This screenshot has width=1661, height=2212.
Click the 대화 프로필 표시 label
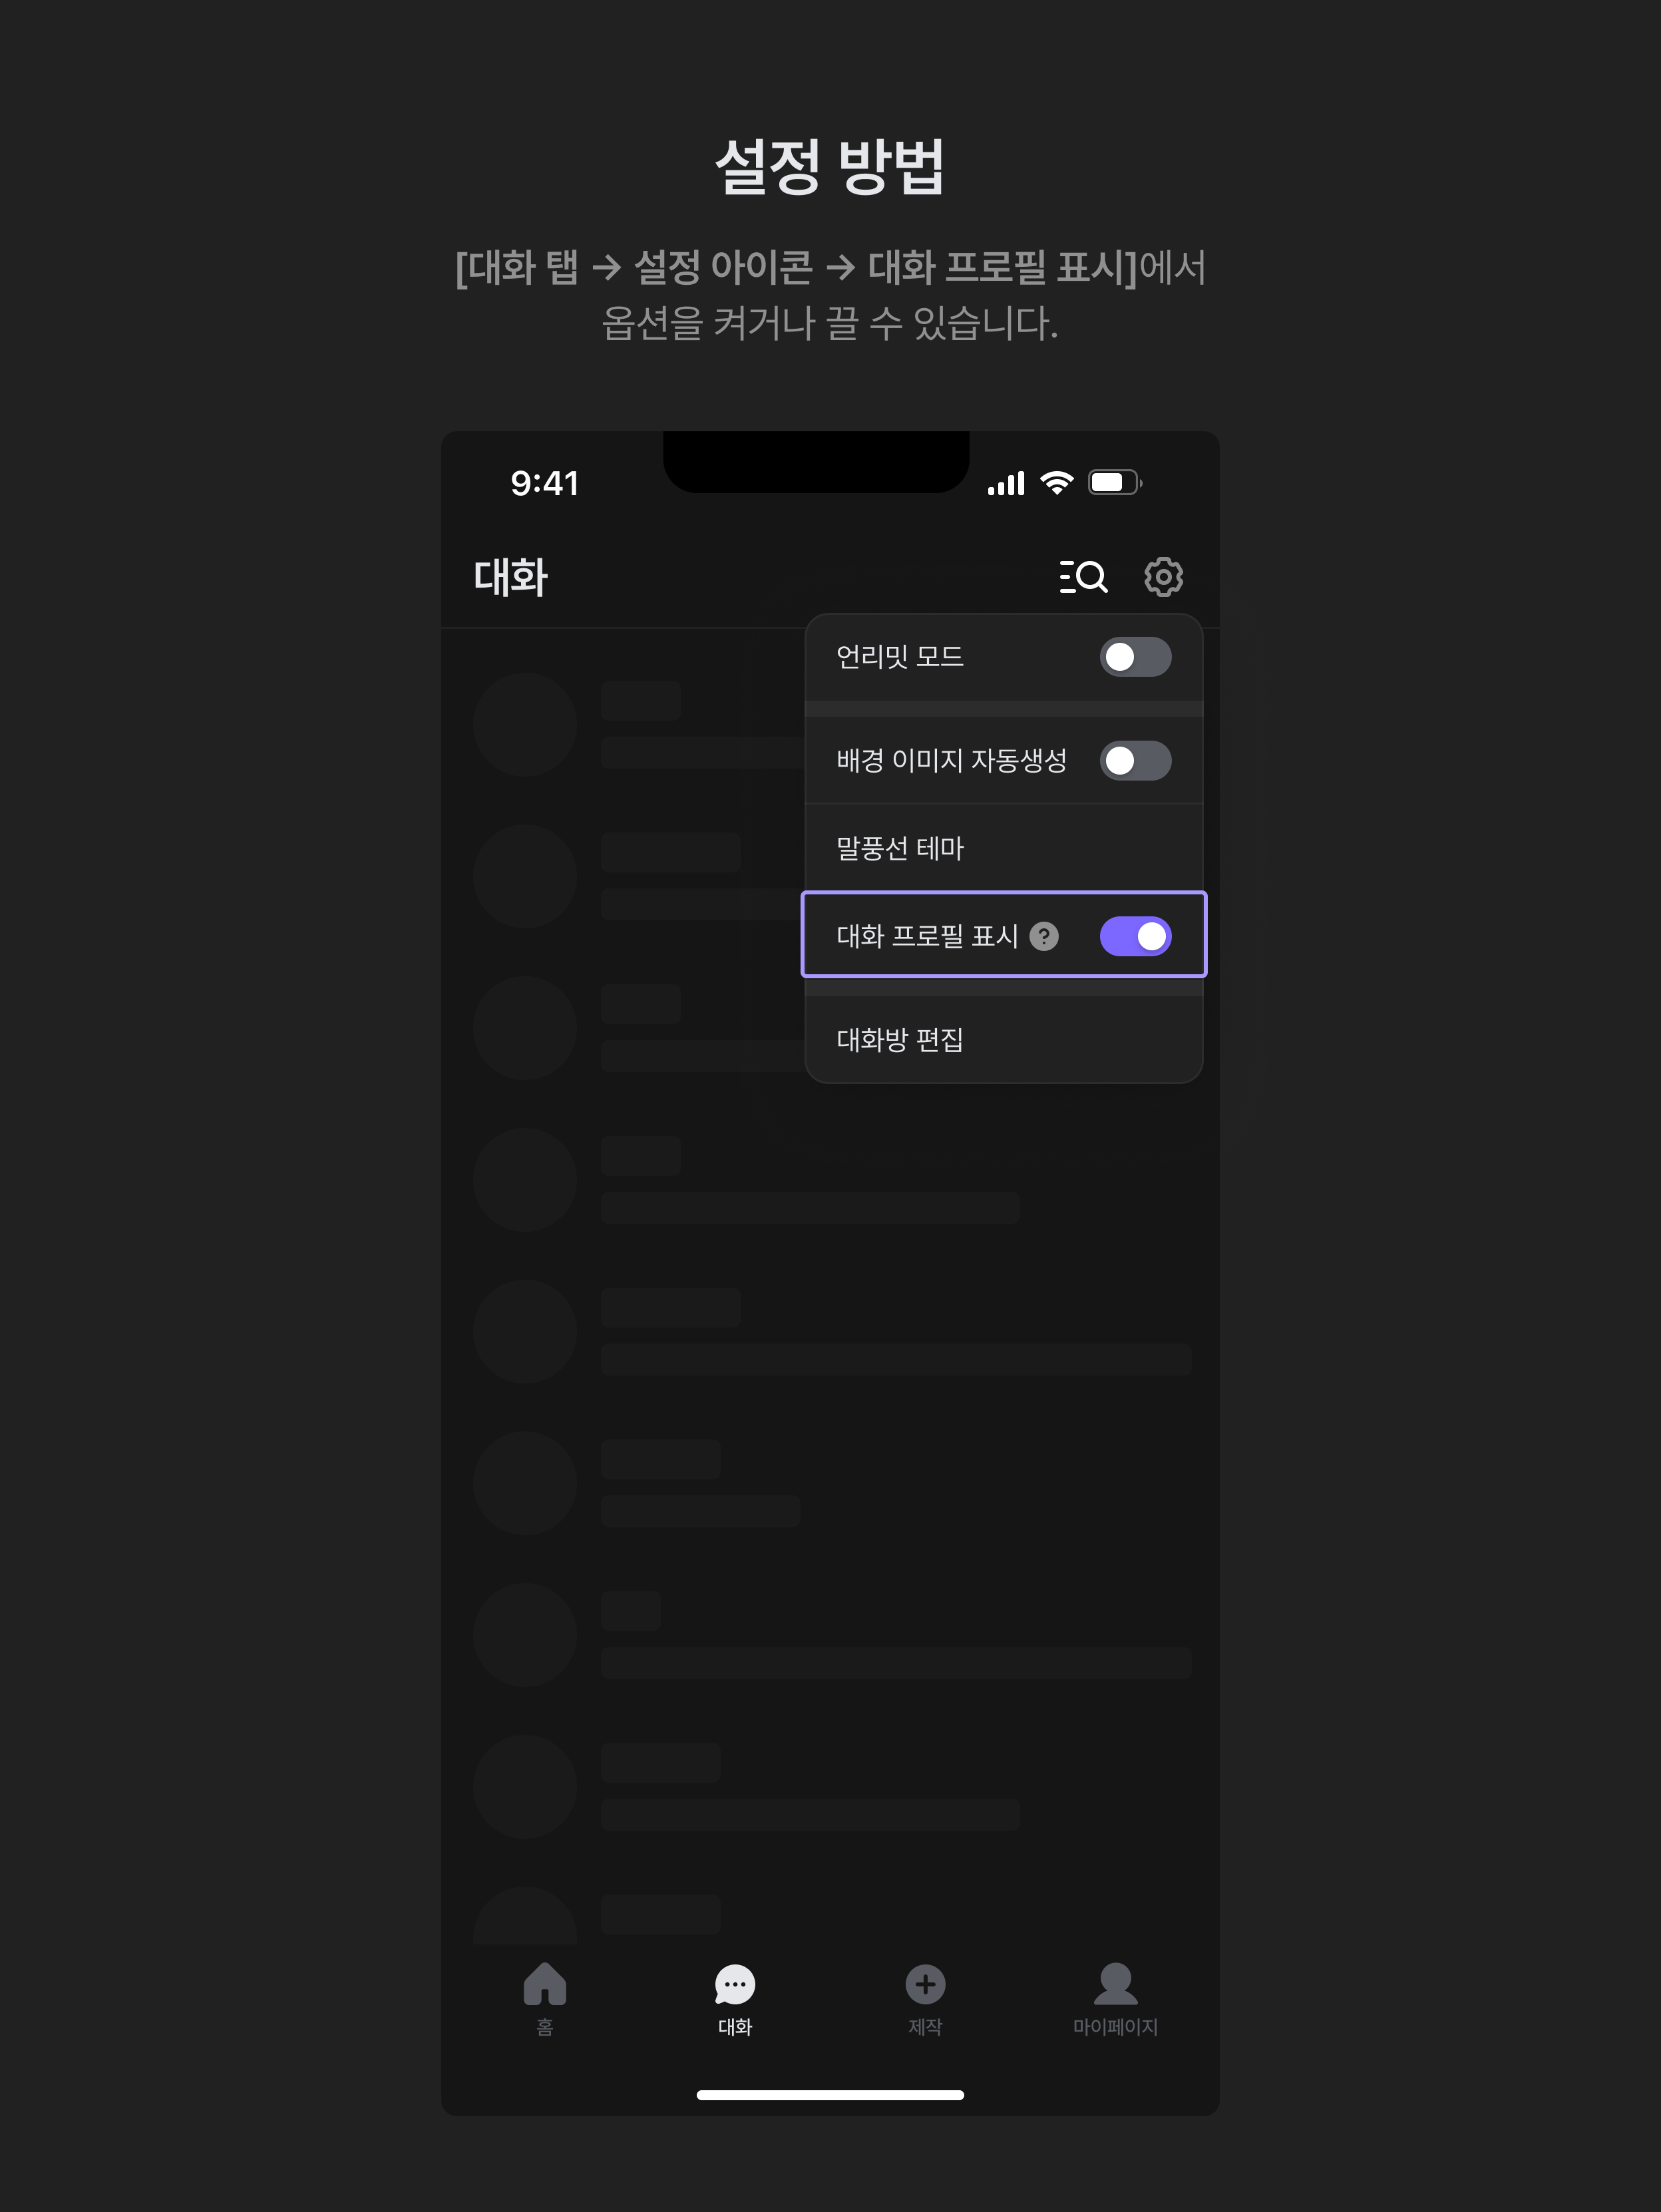coord(927,936)
